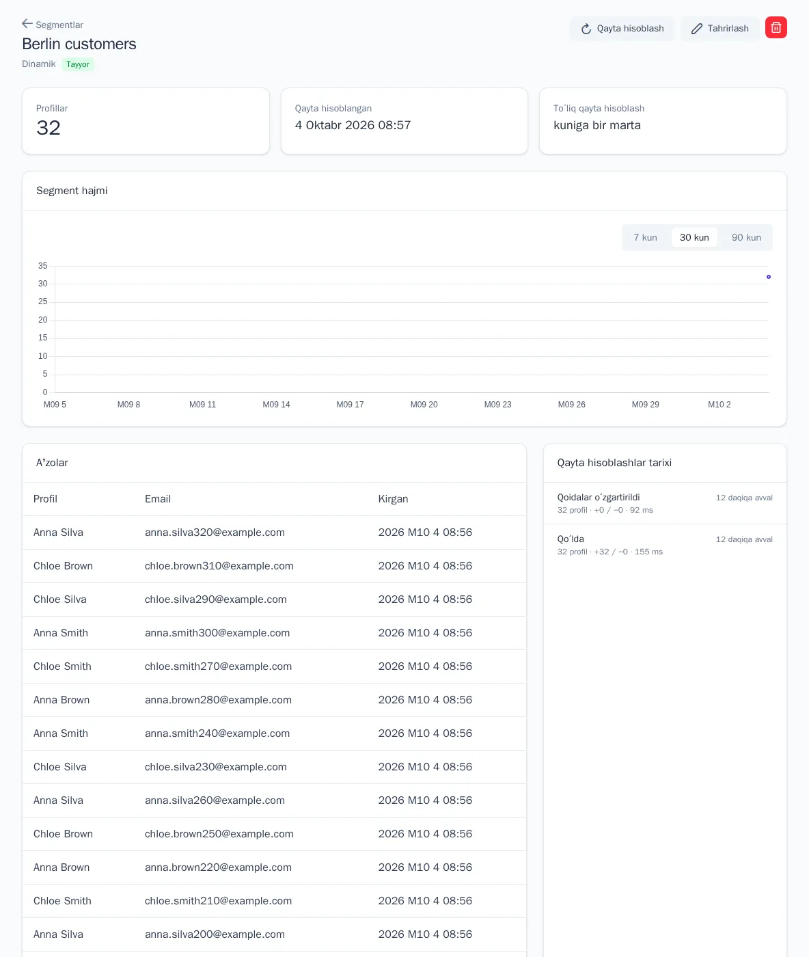Click email chloe.smith270@example.com
The image size is (809, 957).
coord(219,666)
